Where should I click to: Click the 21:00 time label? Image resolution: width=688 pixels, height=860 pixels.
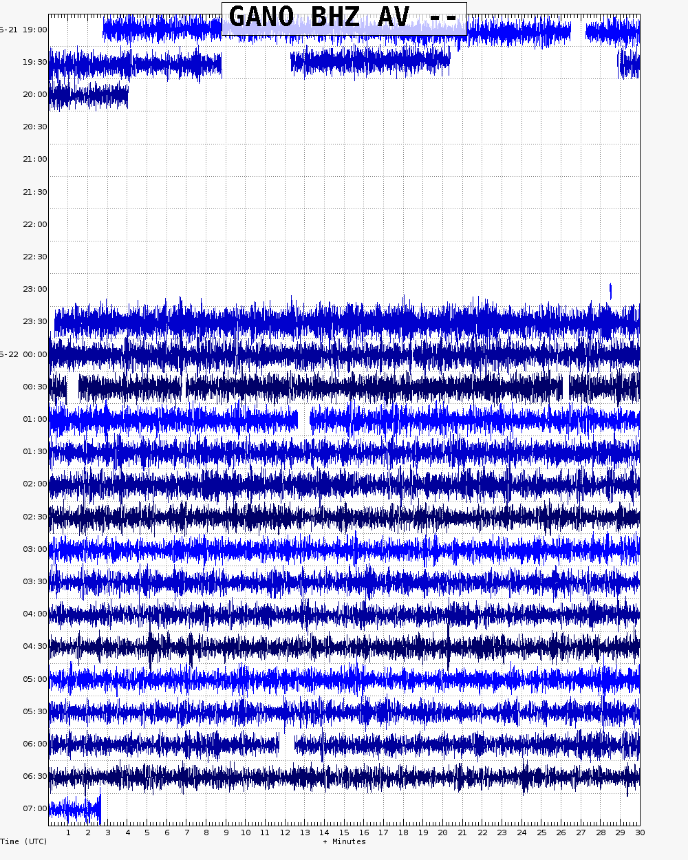tap(34, 159)
